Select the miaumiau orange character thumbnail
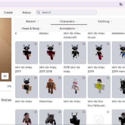125x125 pixels. 51,87
